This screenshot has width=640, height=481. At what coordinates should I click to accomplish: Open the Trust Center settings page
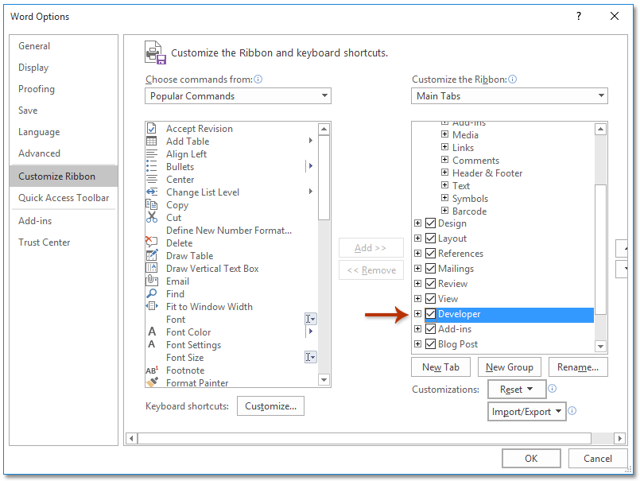pos(45,242)
